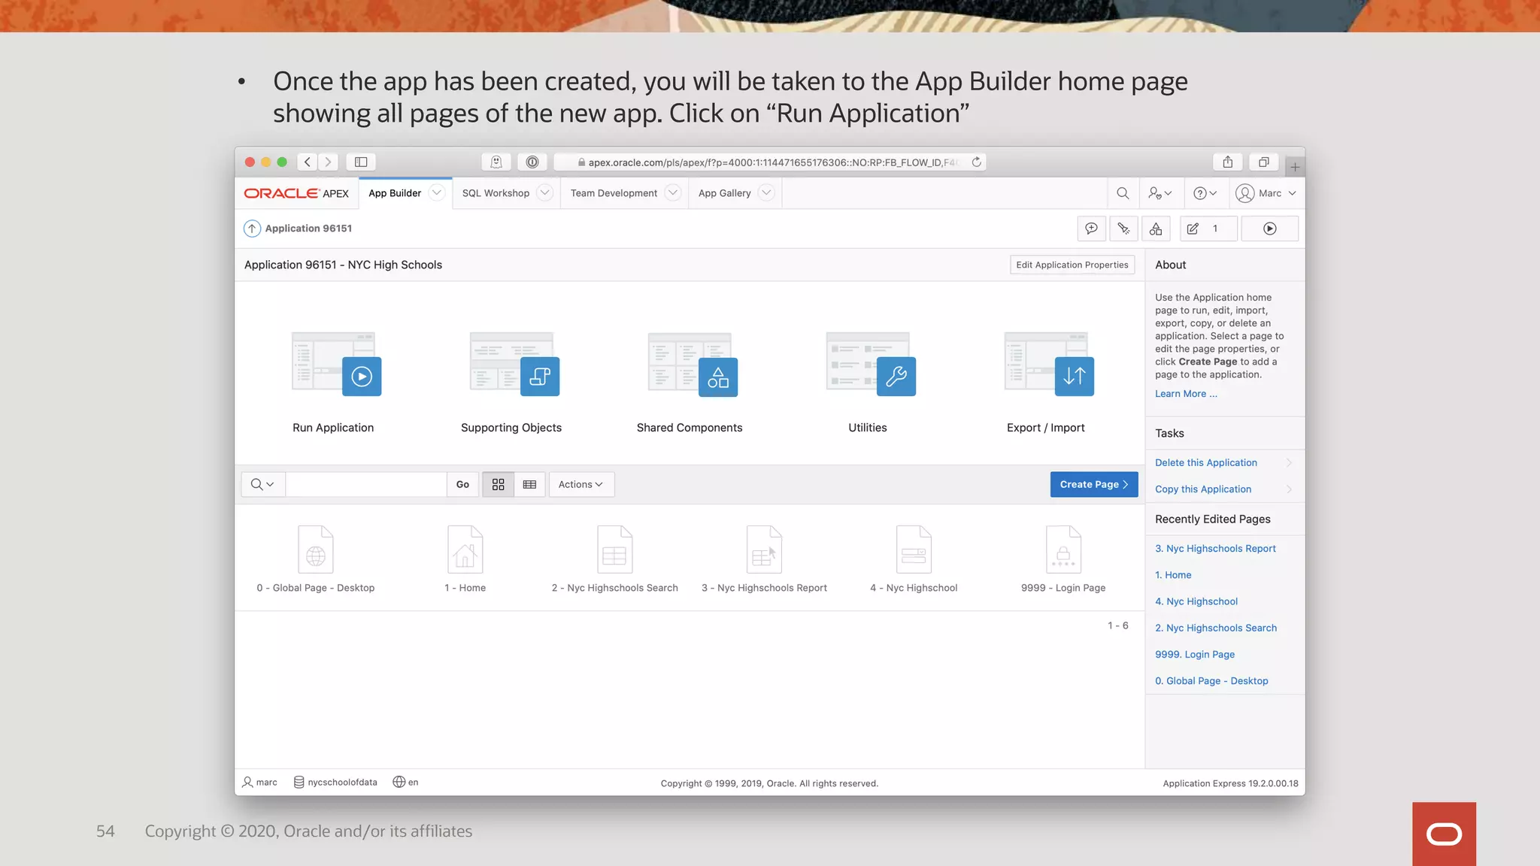
Task: Click the browser address bar
Action: coord(770,162)
